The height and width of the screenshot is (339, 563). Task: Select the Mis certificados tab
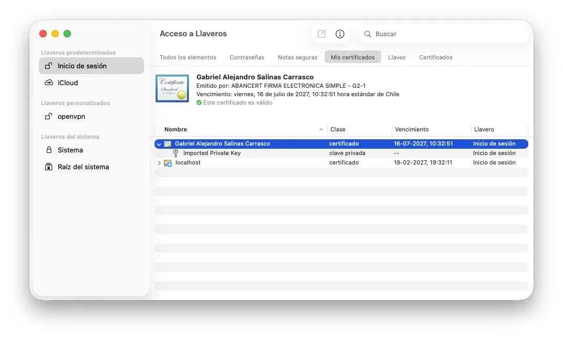pos(352,57)
